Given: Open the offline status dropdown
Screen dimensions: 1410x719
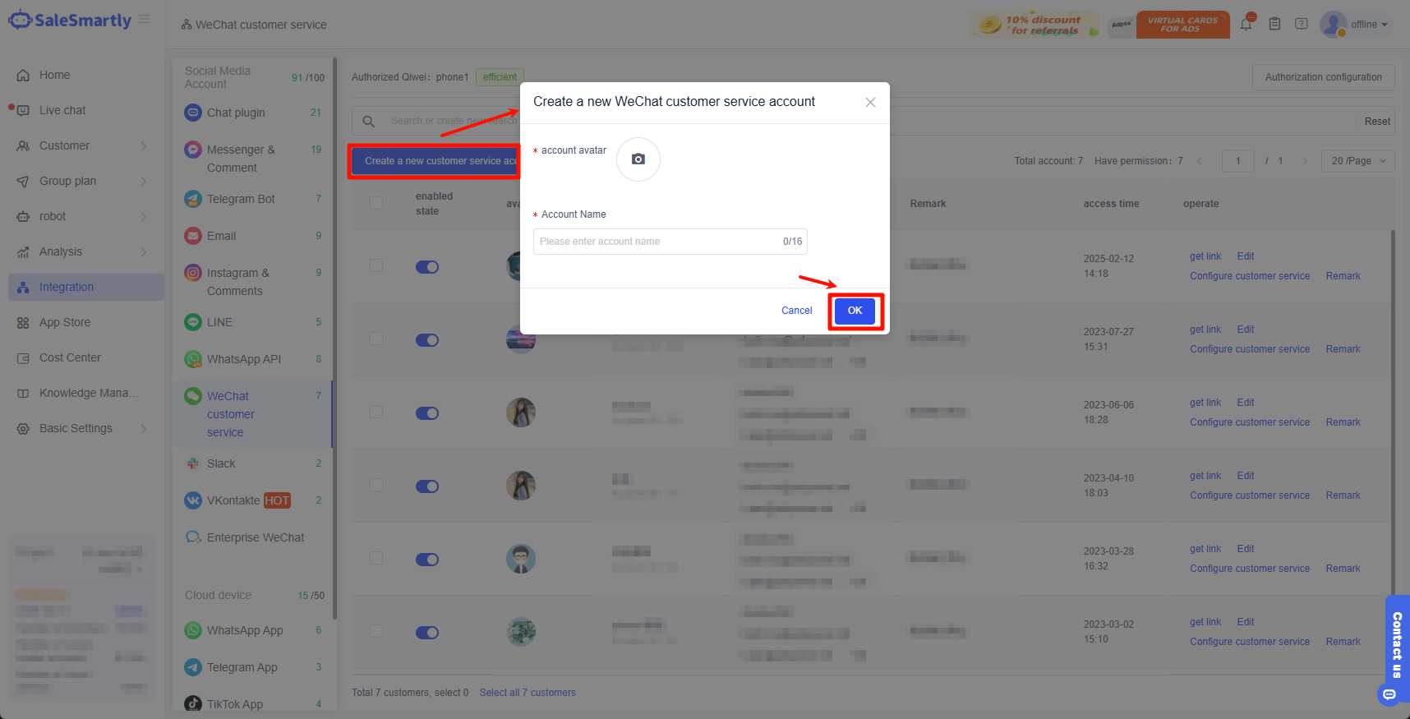Looking at the screenshot, I should pyautogui.click(x=1370, y=25).
